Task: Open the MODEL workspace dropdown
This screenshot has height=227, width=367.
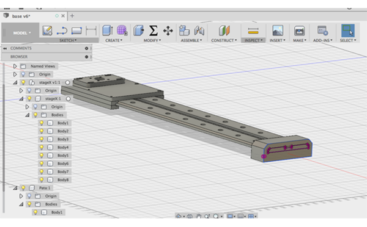Action: tap(22, 33)
